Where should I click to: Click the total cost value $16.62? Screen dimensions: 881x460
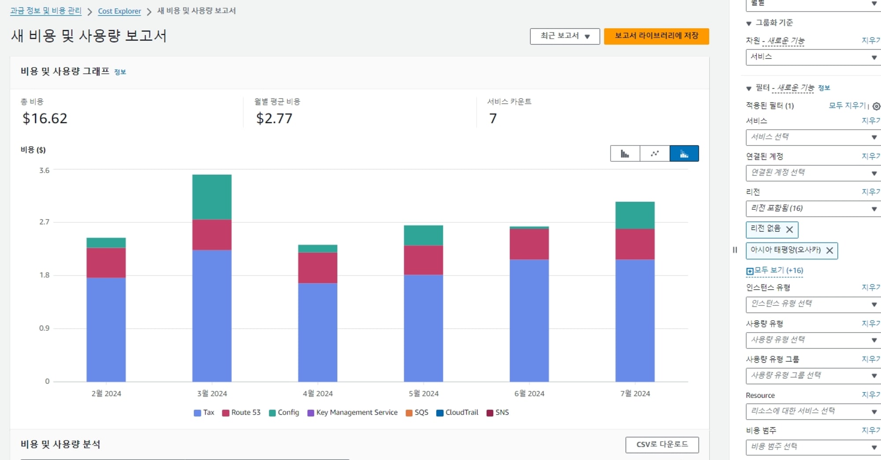[45, 119]
